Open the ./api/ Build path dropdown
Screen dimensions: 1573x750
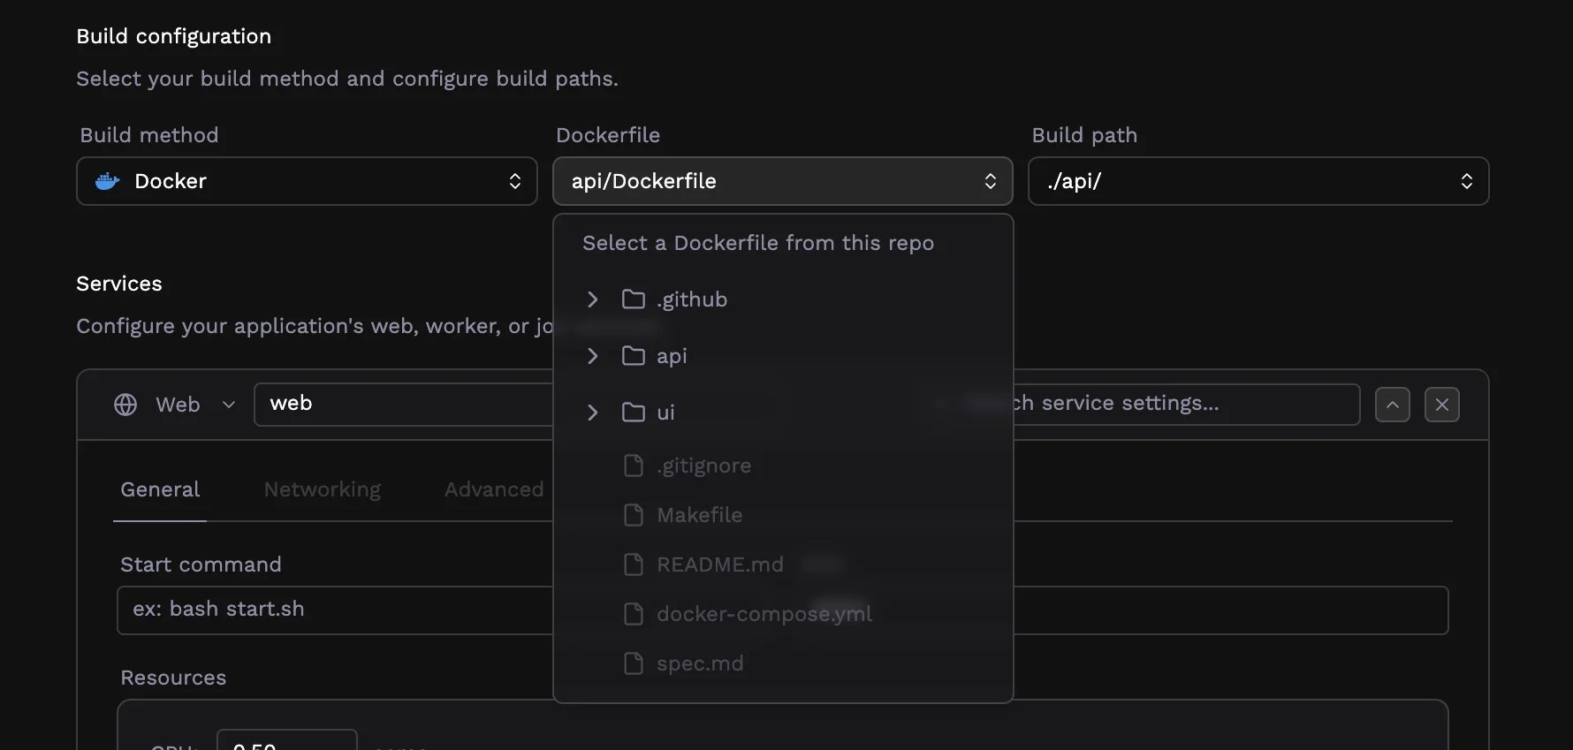coord(1258,181)
